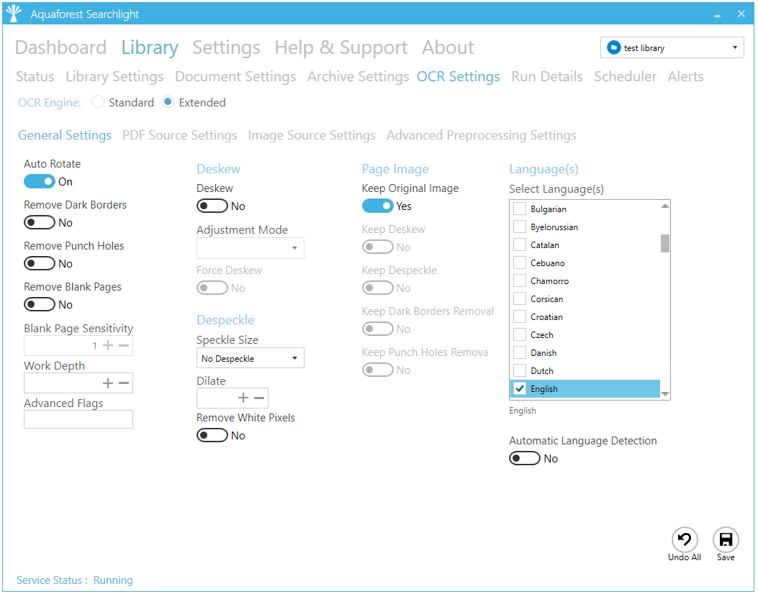Click the Aquaforest logo in title bar
Image resolution: width=758 pixels, height=594 pixels.
pos(14,14)
